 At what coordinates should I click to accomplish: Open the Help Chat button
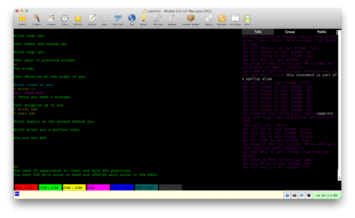point(118,19)
